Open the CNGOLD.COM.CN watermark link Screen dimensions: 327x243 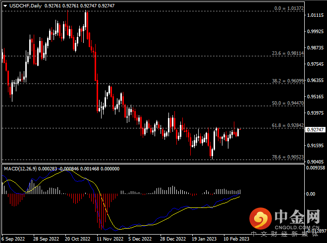click(297, 228)
